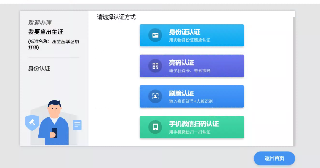Click subtitle 用实物身份证感应认证

tap(190, 40)
